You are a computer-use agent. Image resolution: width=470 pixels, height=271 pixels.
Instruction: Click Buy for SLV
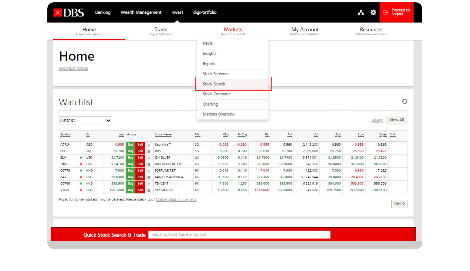tap(130, 158)
